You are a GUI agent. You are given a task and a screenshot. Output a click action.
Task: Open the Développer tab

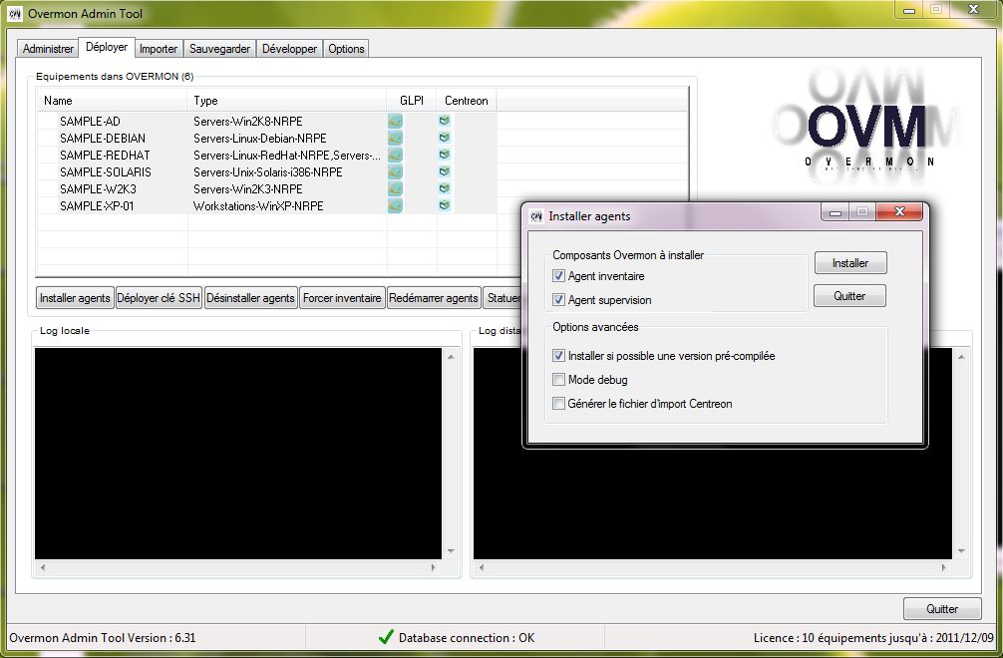coord(290,49)
